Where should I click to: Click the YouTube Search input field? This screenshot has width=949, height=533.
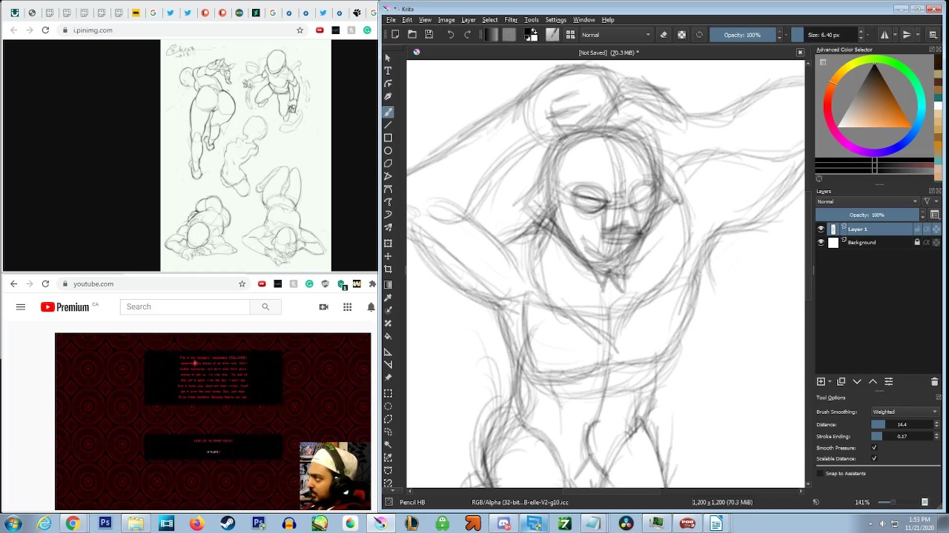click(185, 307)
